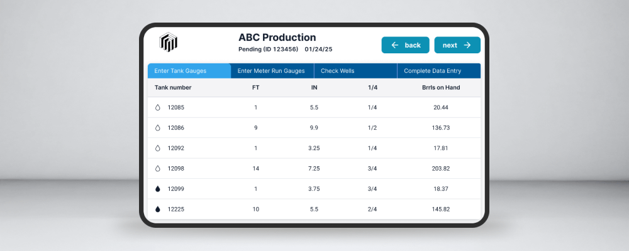Screen dimensions: 629x251
Task: Click the droplet icon next to tank 12098
Action: (158, 169)
